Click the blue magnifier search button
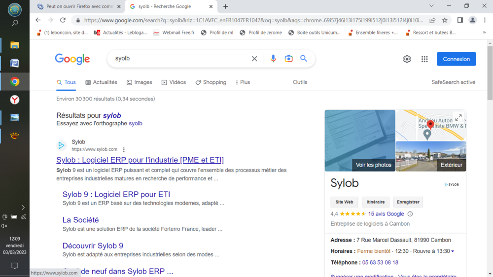 click(x=304, y=59)
